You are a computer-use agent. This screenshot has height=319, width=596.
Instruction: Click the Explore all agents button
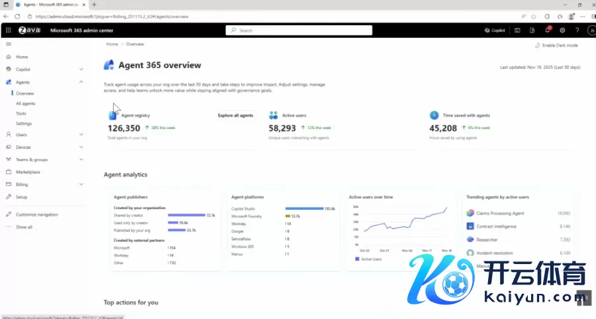[x=236, y=115]
